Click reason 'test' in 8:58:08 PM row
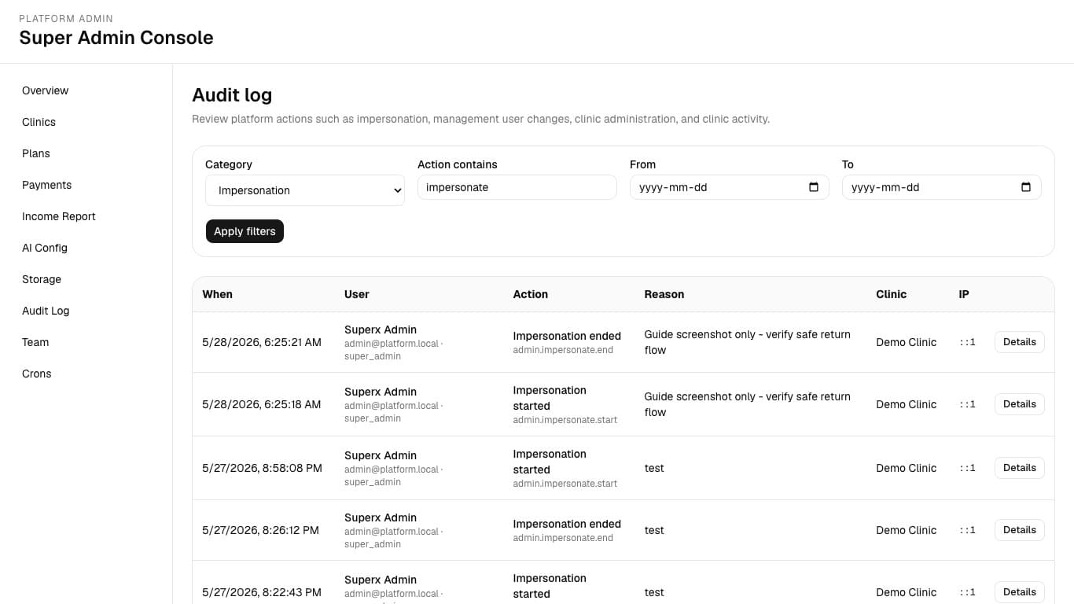1074x604 pixels. coord(654,468)
